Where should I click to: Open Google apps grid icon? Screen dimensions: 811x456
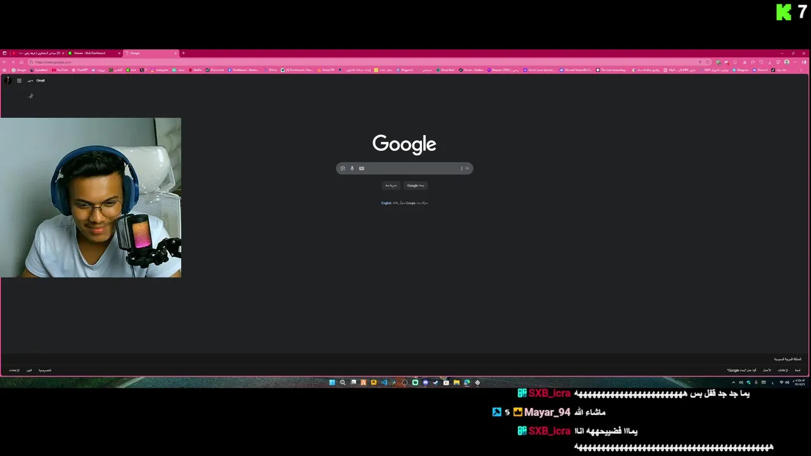19,80
